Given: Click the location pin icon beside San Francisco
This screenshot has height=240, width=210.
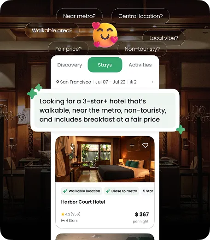Looking at the screenshot, I should [x=58, y=82].
